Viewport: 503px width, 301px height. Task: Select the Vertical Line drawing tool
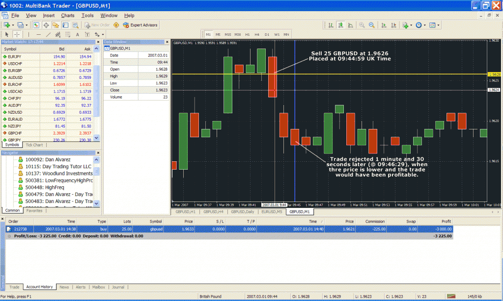[28, 34]
